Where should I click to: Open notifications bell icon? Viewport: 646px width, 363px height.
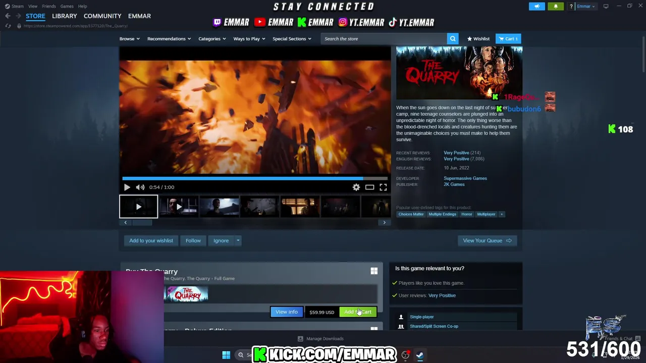pos(556,6)
